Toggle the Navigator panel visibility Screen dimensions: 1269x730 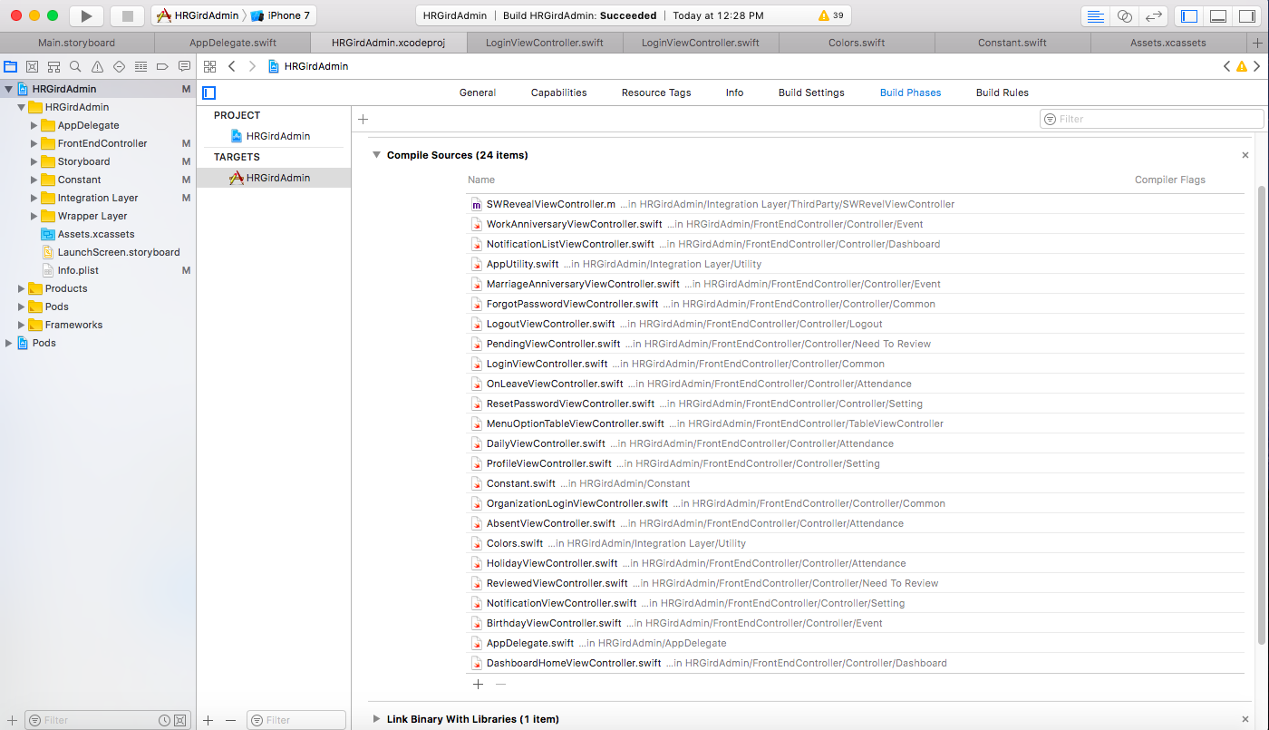[1190, 16]
